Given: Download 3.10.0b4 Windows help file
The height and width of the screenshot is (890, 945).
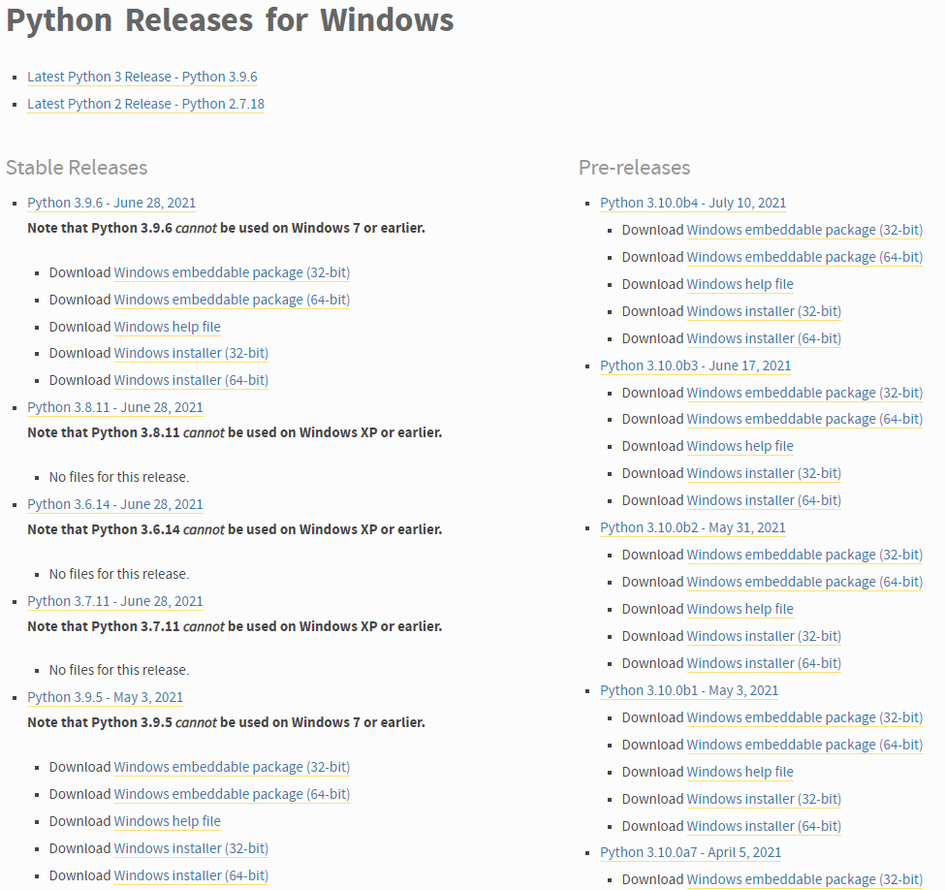Looking at the screenshot, I should tap(740, 285).
